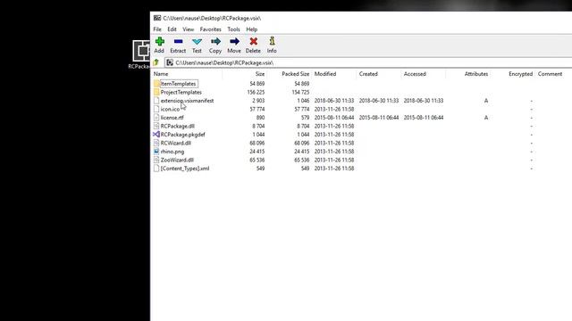
Task: Select the RCWizard.dll file name
Action: tap(176, 143)
